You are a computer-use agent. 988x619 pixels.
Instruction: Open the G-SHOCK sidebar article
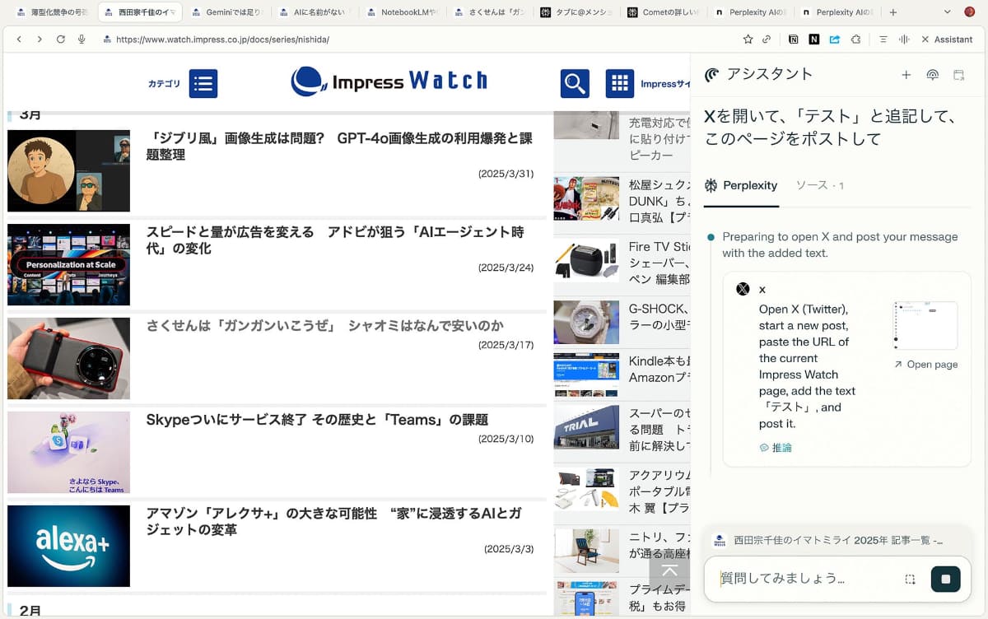(659, 319)
